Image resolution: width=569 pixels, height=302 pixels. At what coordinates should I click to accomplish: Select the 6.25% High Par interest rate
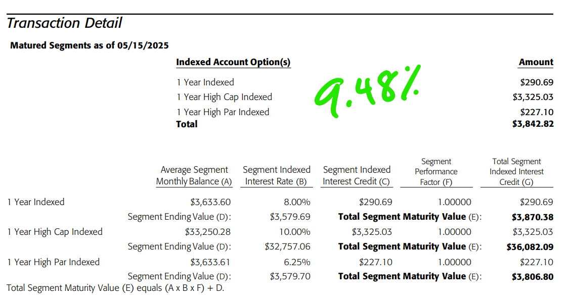297,262
